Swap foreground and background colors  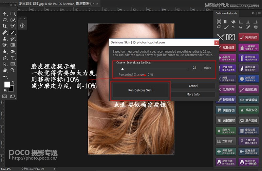pos(13,82)
